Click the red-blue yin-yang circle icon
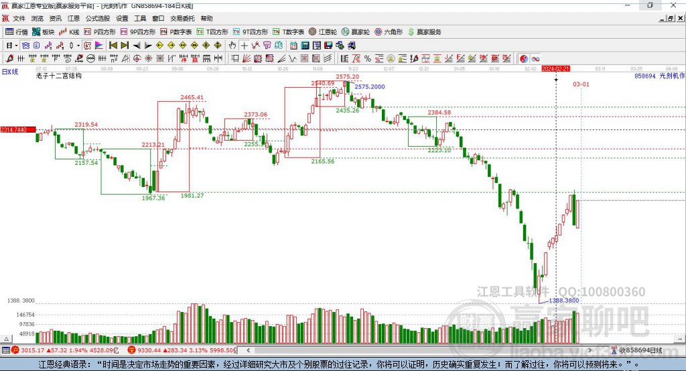 coord(524,59)
